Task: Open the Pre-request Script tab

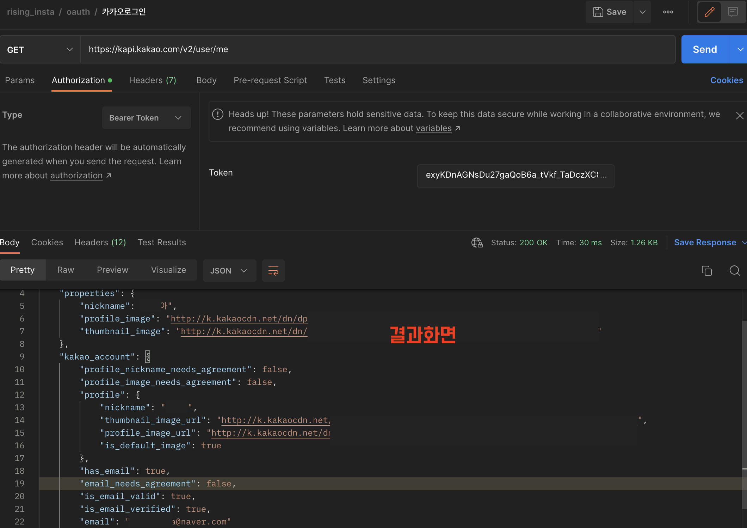Action: pos(270,80)
